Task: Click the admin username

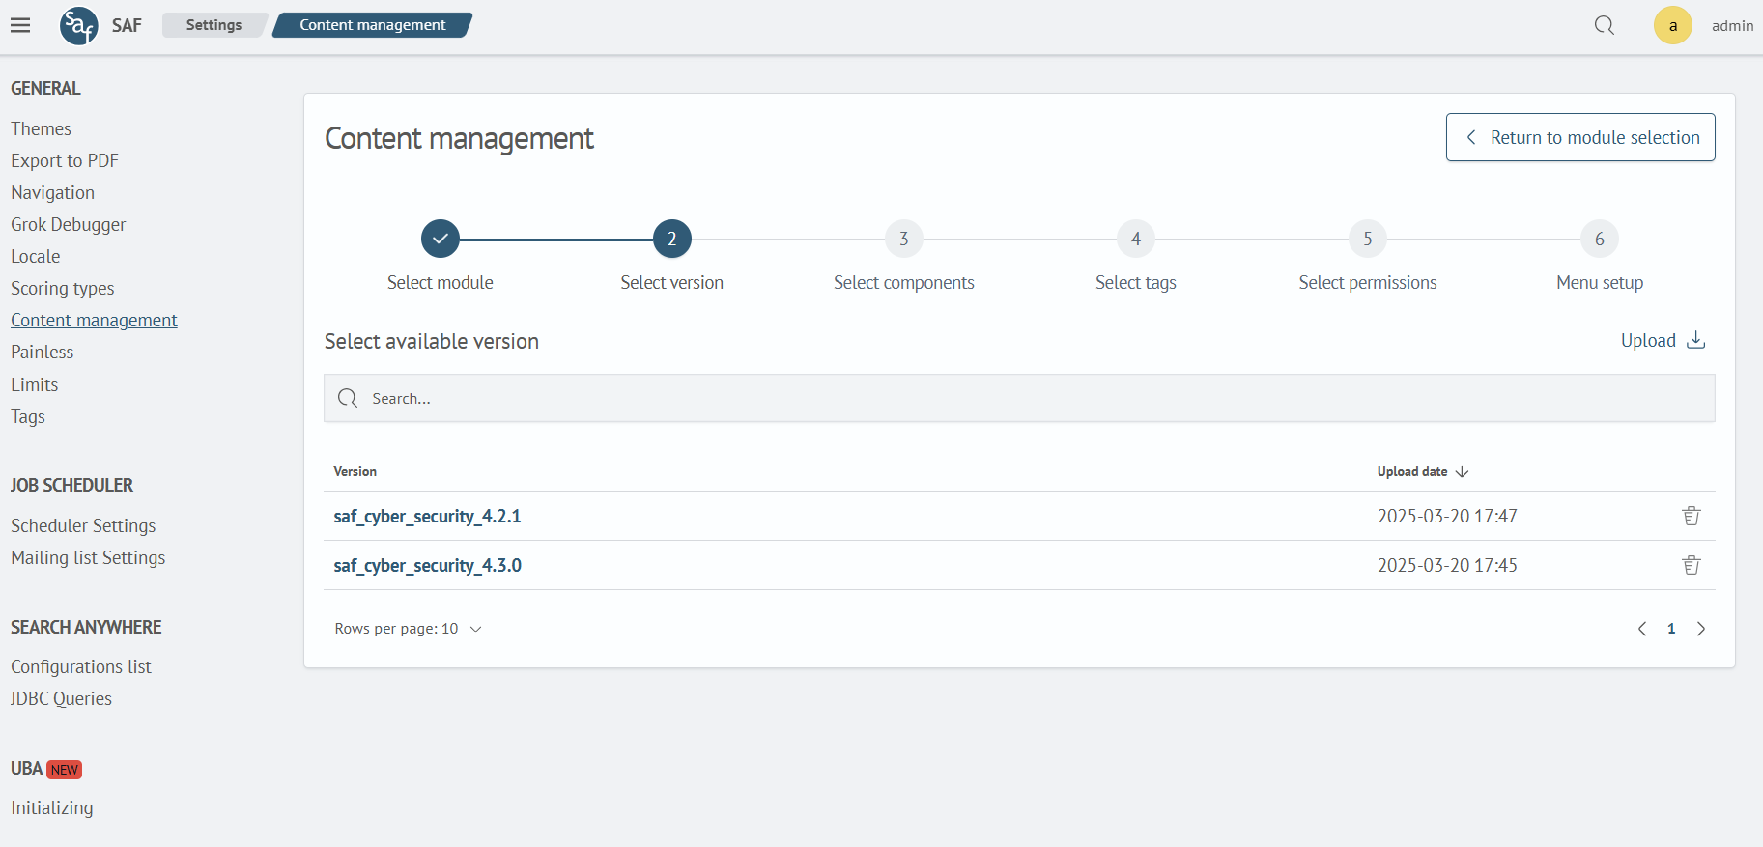Action: pos(1732,25)
